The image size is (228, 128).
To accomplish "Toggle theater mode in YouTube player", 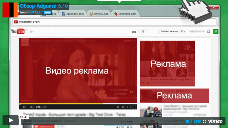I will 129,107.
